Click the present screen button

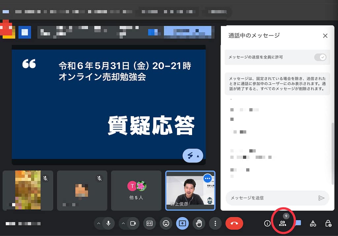(x=182, y=223)
